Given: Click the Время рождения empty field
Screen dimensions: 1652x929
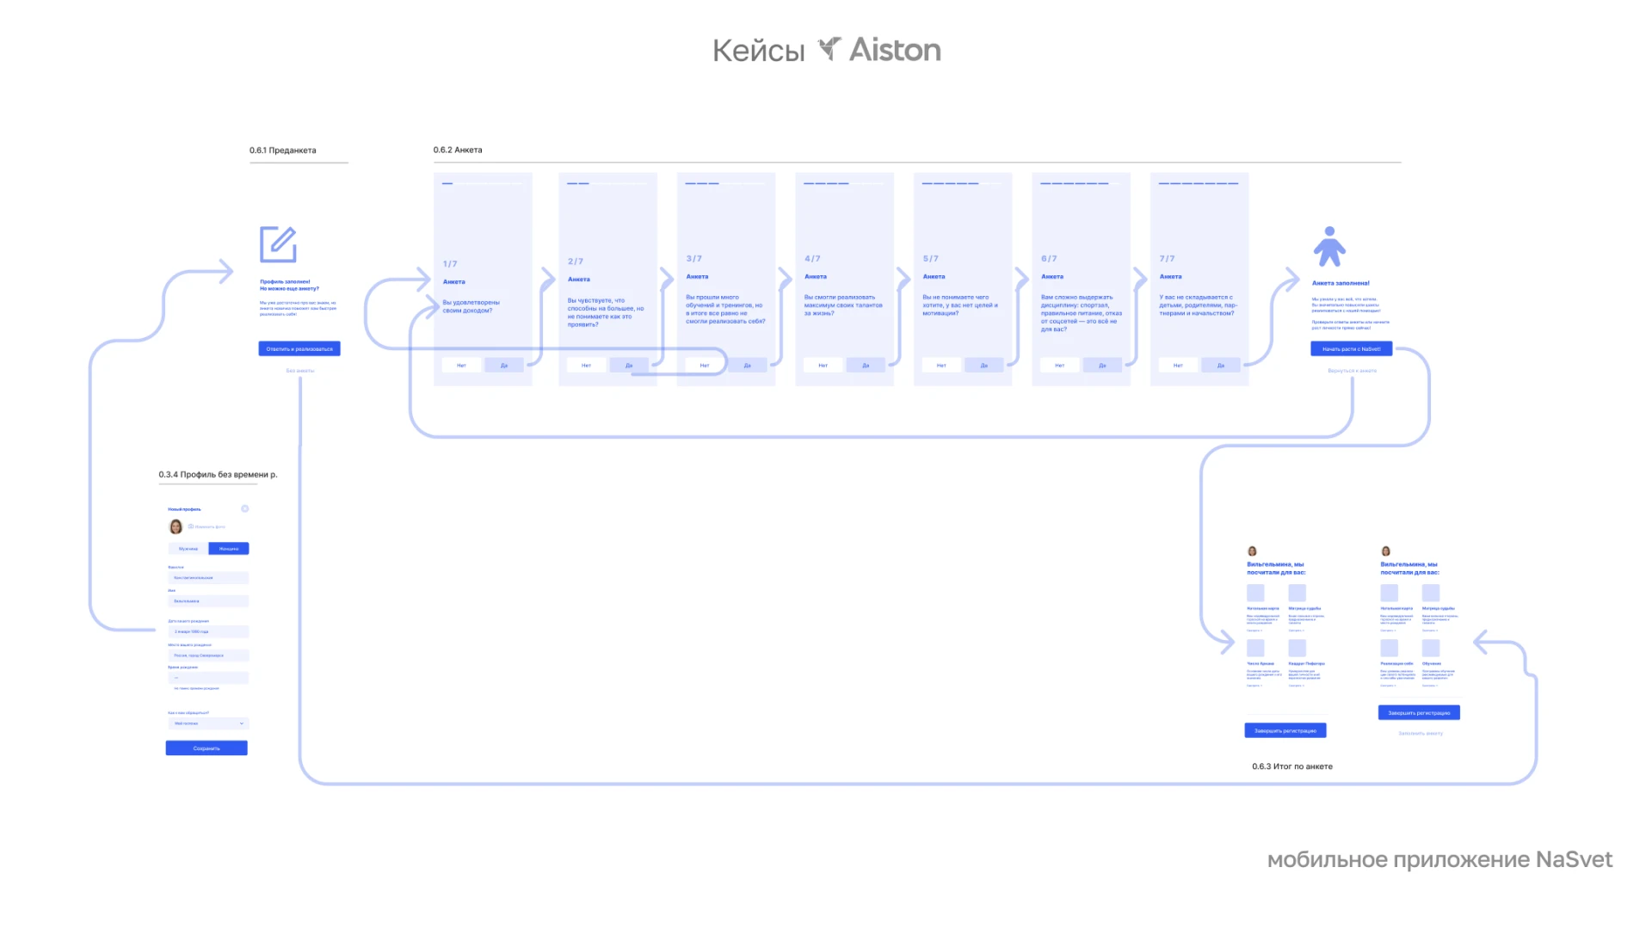Looking at the screenshot, I should (x=208, y=678).
